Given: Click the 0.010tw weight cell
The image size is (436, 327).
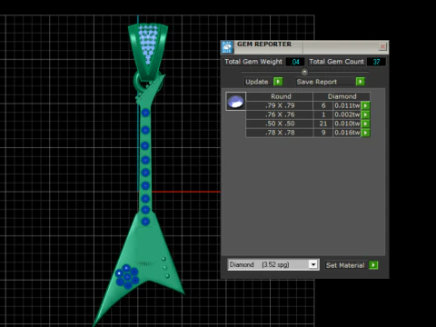Looking at the screenshot, I should pyautogui.click(x=347, y=124).
